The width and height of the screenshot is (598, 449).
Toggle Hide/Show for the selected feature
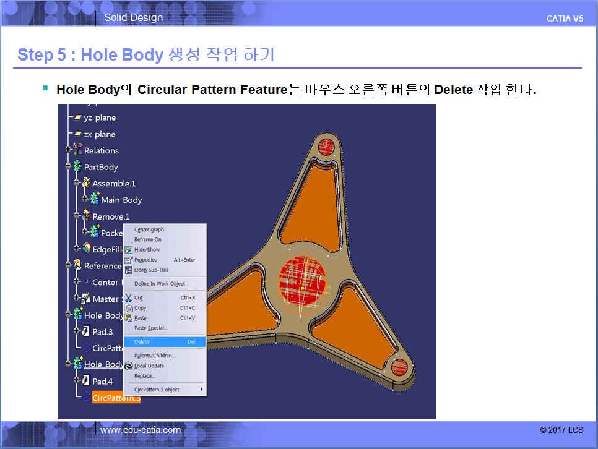tap(147, 250)
